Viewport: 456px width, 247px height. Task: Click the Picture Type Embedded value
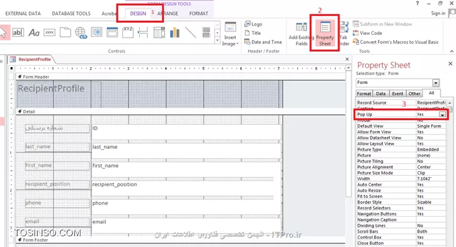coord(430,150)
